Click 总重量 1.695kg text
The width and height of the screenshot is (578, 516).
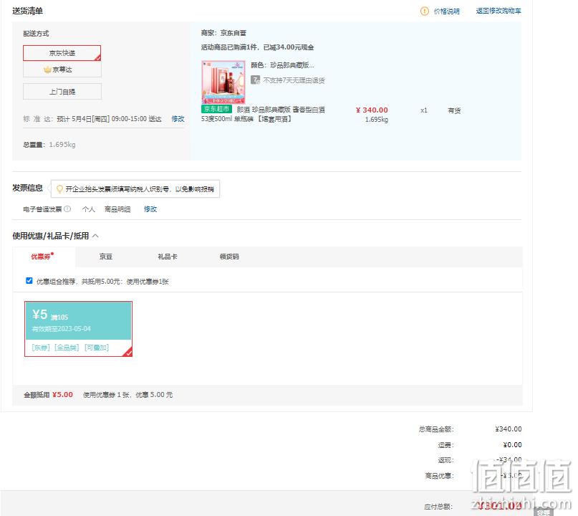tap(49, 145)
